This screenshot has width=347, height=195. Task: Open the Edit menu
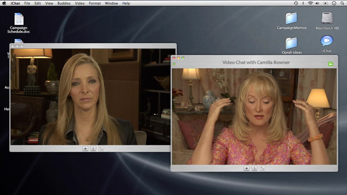click(x=38, y=3)
